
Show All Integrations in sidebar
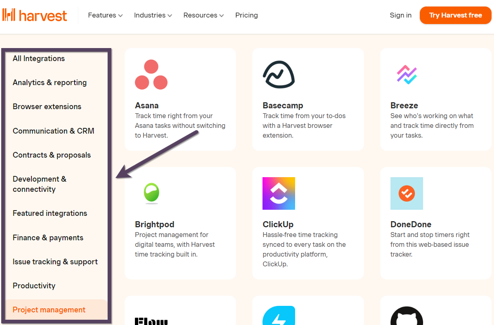[x=39, y=59]
